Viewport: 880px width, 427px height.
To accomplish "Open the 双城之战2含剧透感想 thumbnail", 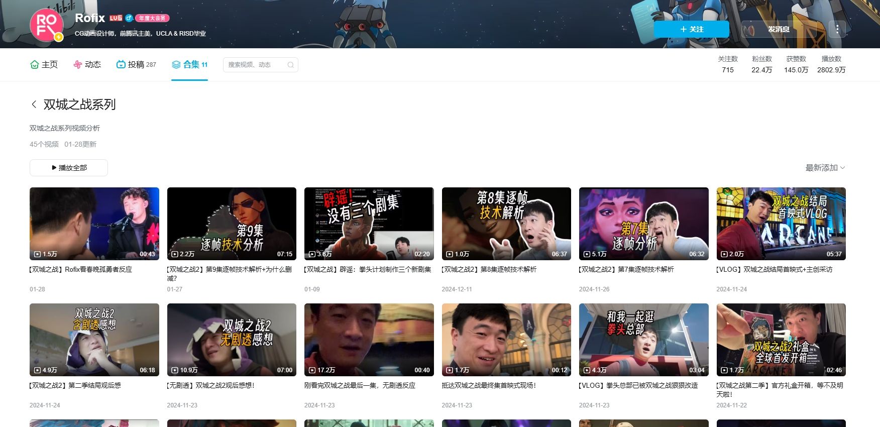I will (x=94, y=340).
